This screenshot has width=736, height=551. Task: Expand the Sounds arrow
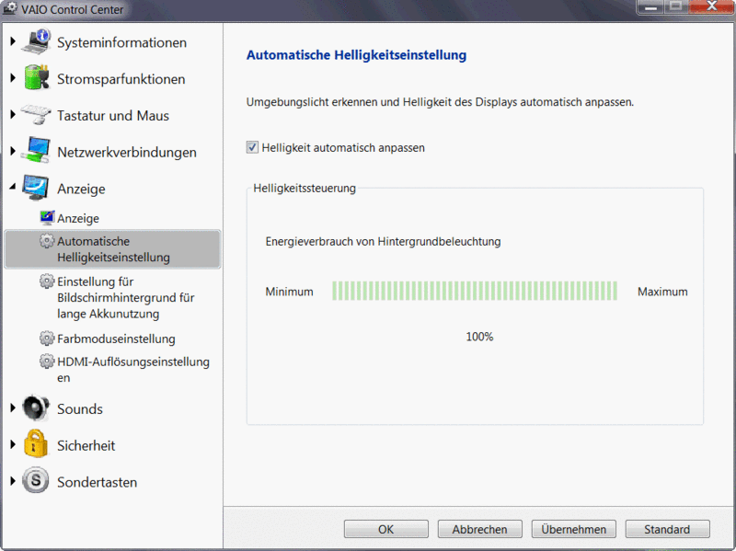click(13, 408)
